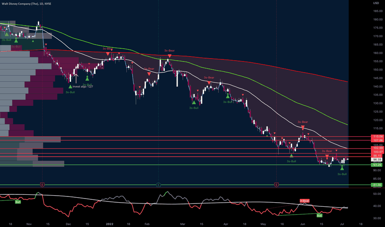The width and height of the screenshot is (385, 227).
Task: Click the USD currency label
Action: point(376,3)
